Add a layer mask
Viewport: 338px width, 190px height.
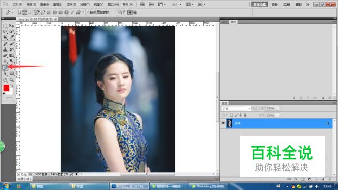303,179
